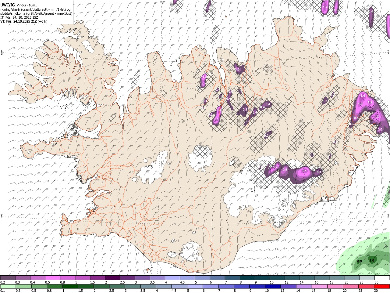Select the pale green swatch between 0.1 and 0.3
Viewport: 390px width, 293px height.
(8, 286)
